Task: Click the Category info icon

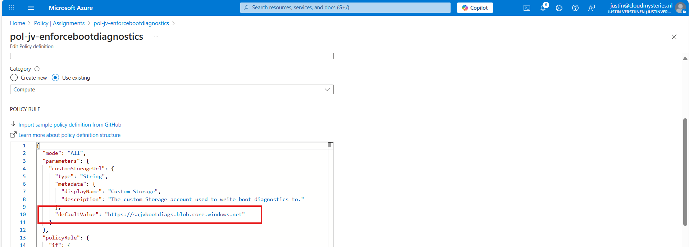Action: click(x=37, y=69)
